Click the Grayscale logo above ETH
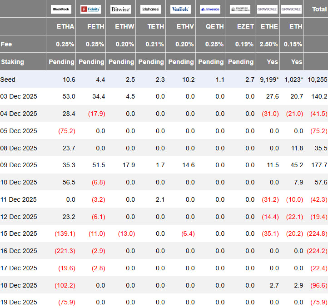 pos(291,9)
